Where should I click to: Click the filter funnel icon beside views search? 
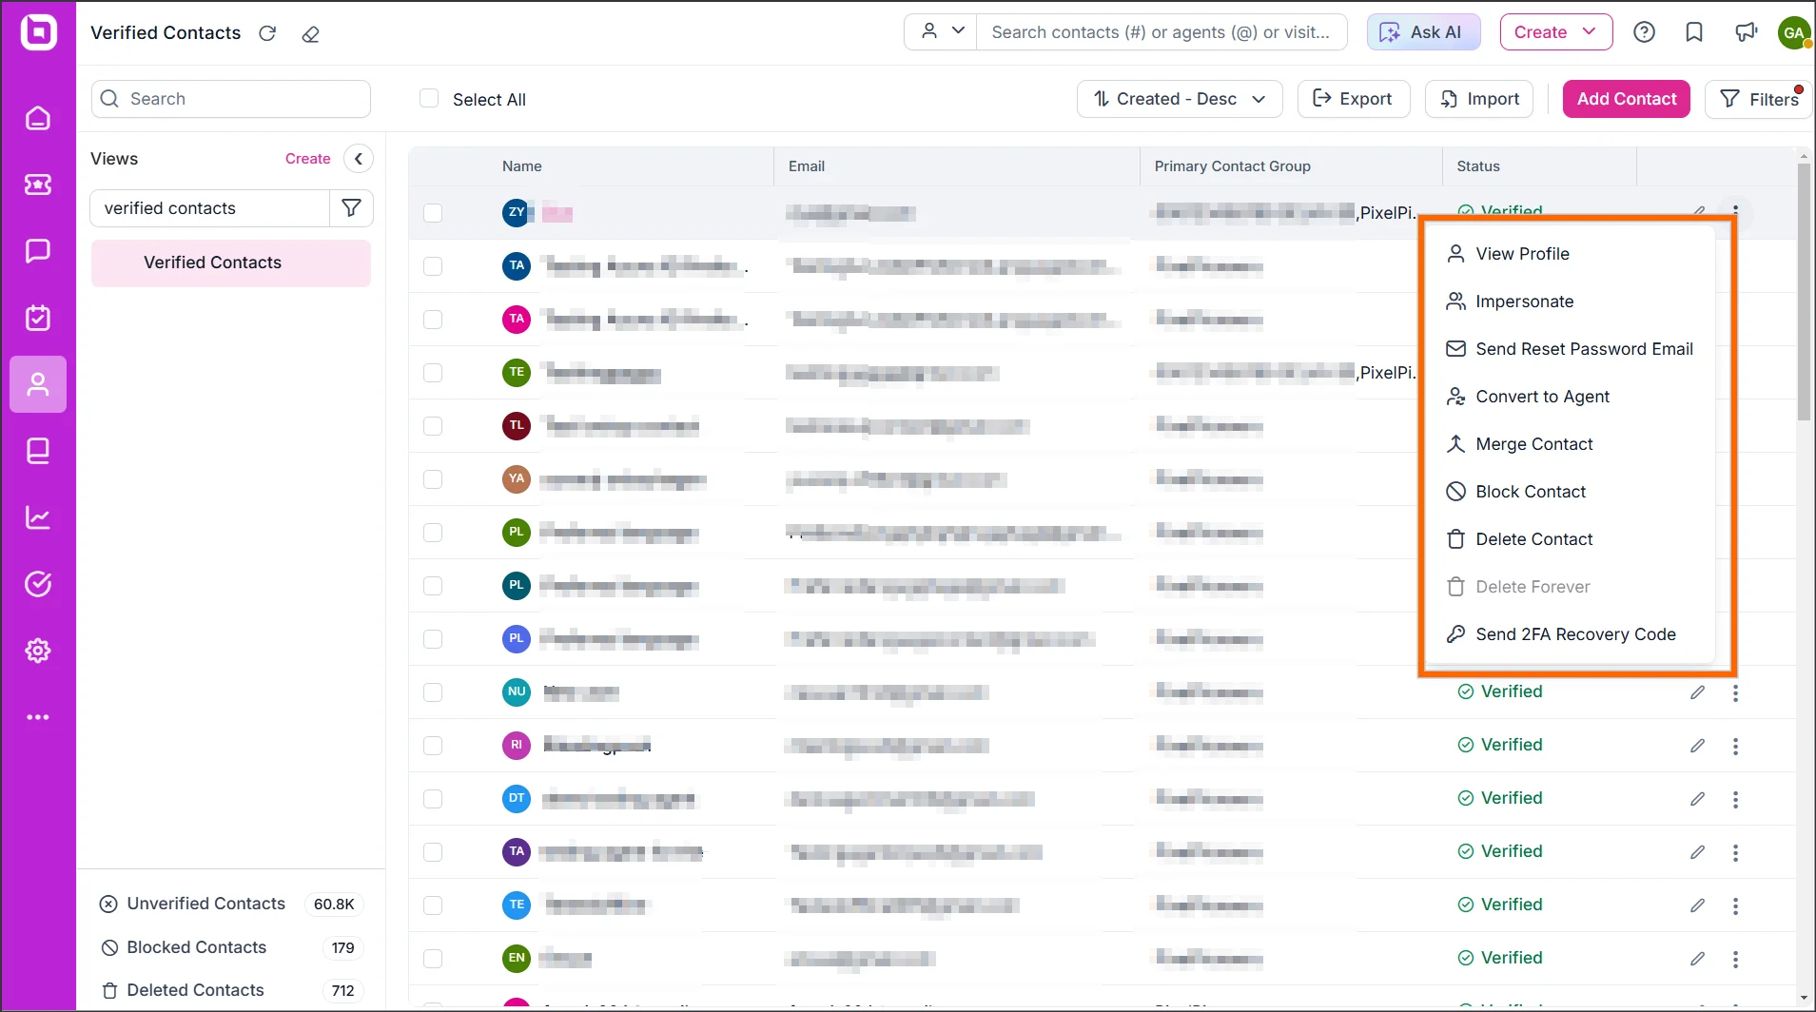pos(351,208)
